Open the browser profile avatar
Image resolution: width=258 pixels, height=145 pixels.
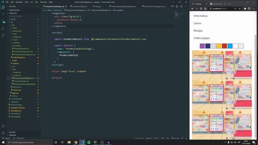click(250, 8)
